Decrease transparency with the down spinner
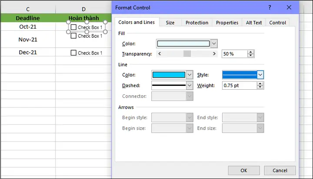Image resolution: width=313 pixels, height=179 pixels. pyautogui.click(x=250, y=55)
